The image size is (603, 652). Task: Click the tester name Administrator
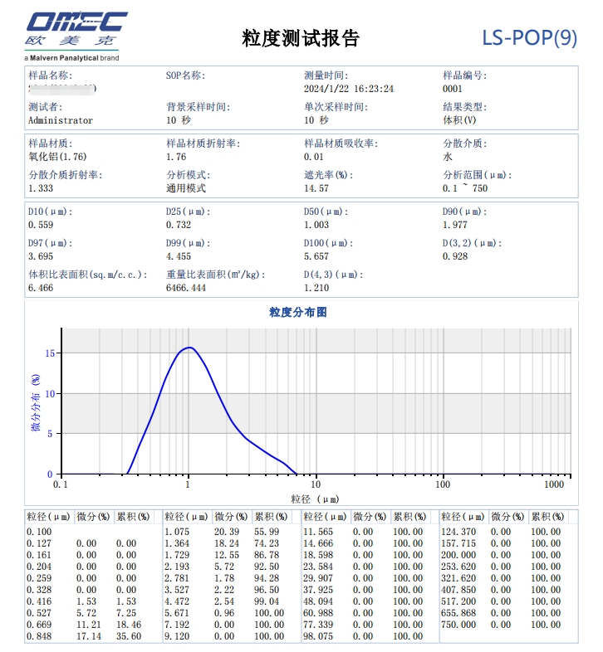pos(61,120)
